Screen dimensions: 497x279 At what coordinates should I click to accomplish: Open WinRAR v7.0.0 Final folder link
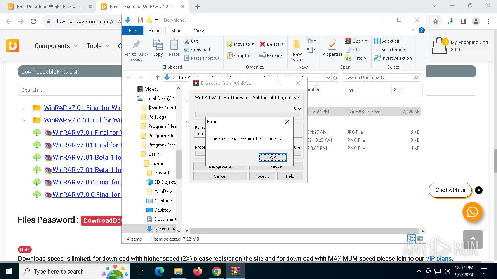pyautogui.click(x=83, y=120)
